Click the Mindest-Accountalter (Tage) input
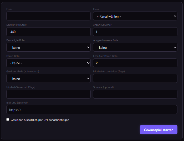Screen dimensions: 184x141 tap(135, 78)
